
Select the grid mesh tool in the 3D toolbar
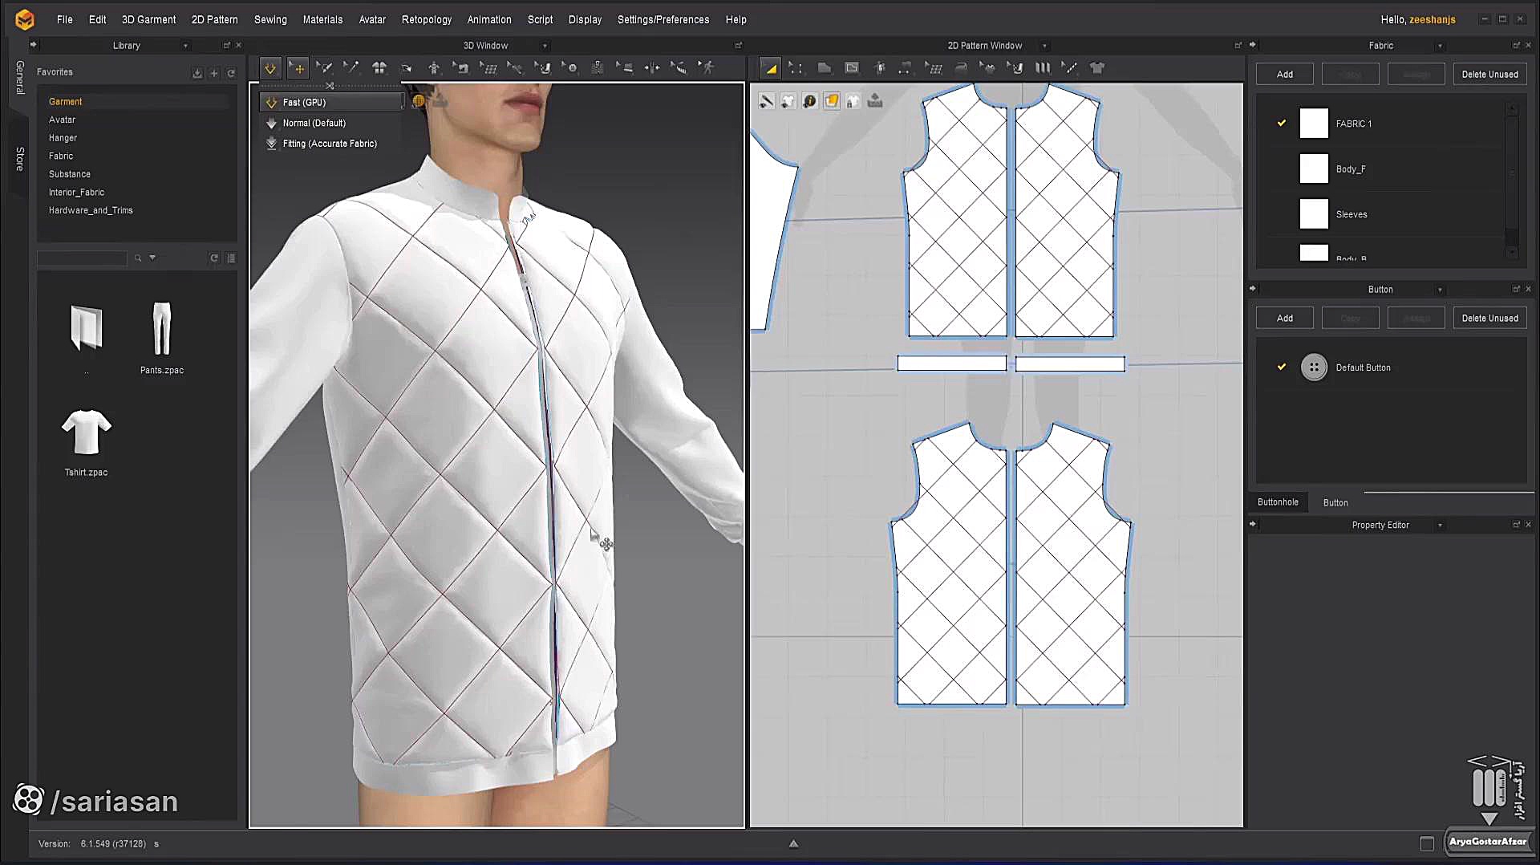coord(488,68)
